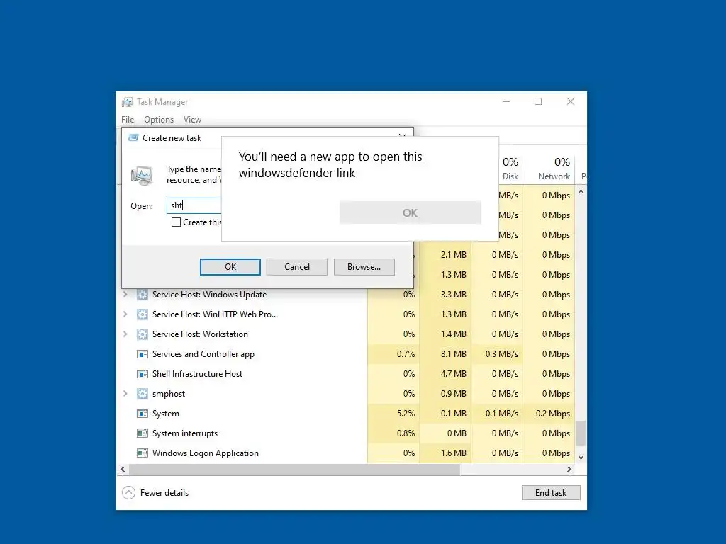
Task: Select the System process name
Action: click(x=166, y=414)
